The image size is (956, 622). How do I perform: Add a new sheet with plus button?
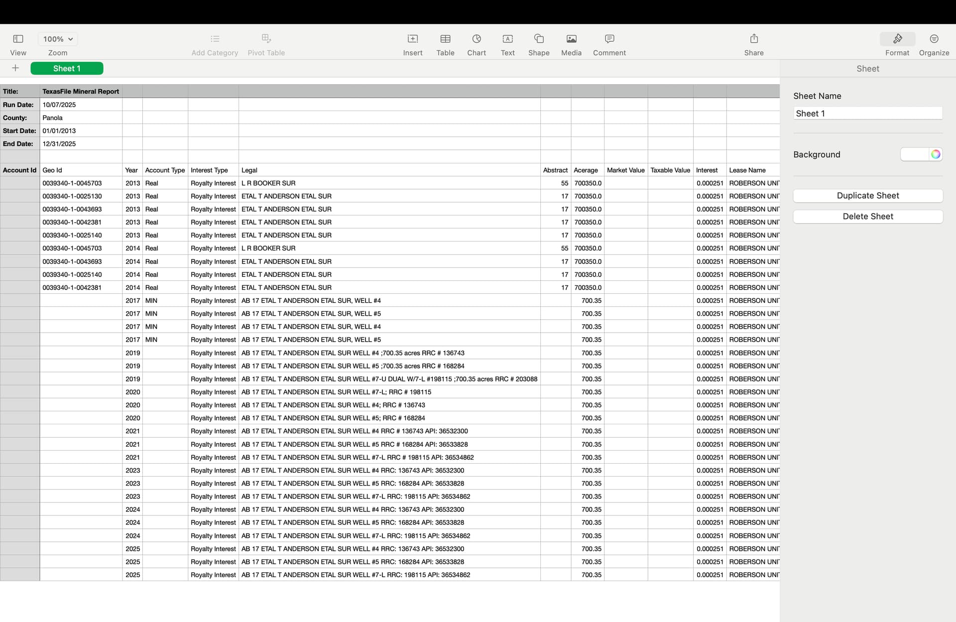[15, 68]
